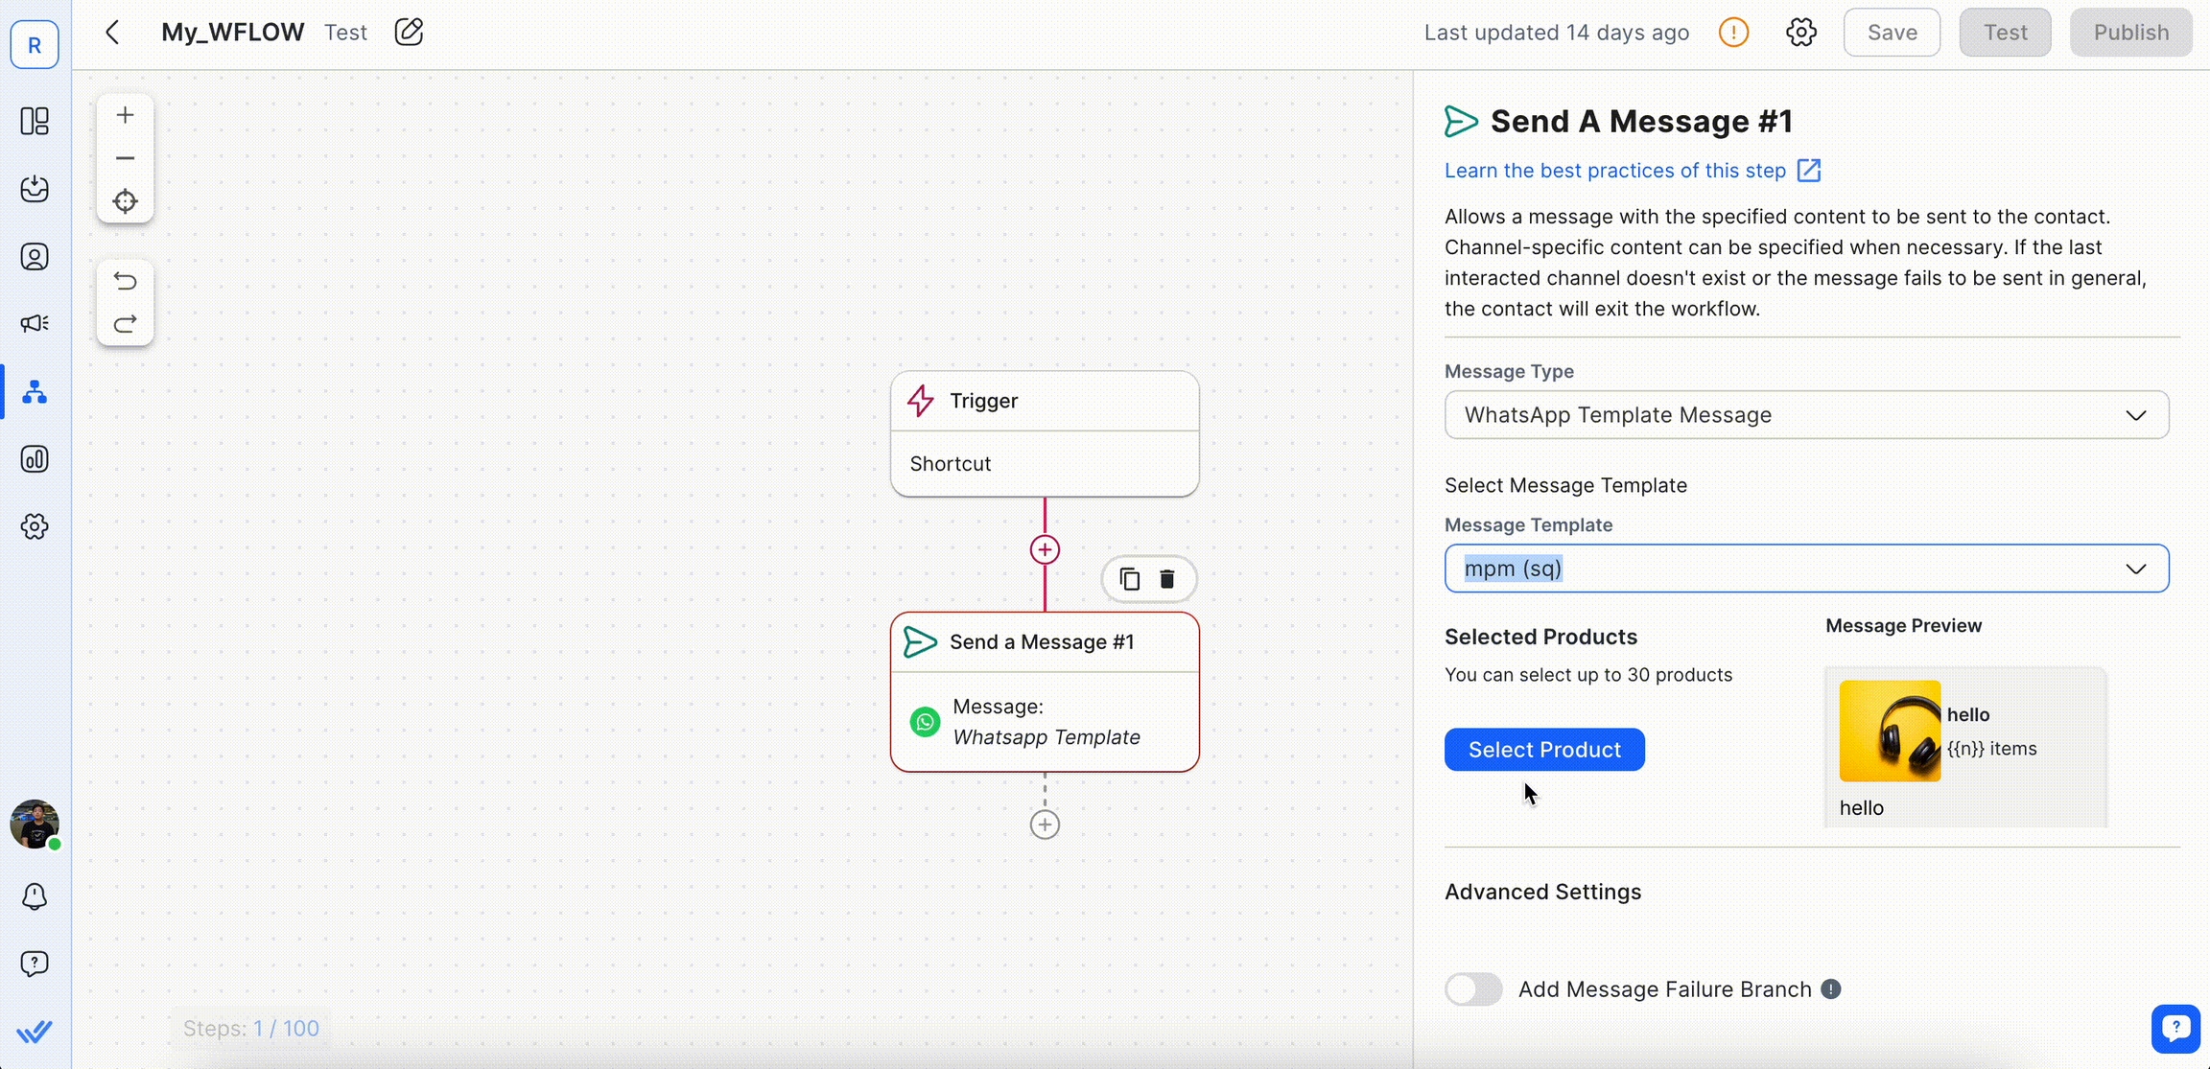Select the Trigger node on canvas
2210x1069 pixels.
pos(1045,433)
